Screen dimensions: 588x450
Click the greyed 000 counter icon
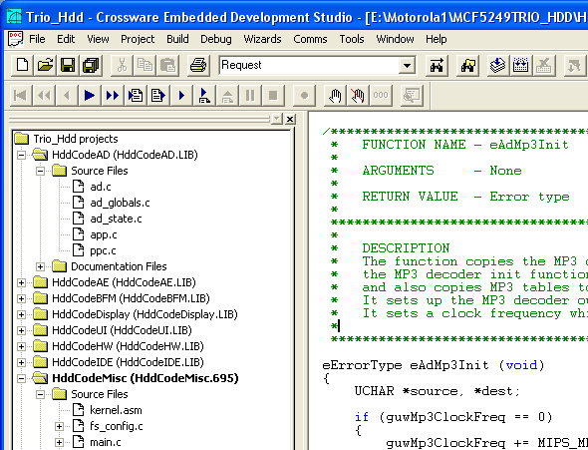click(381, 96)
